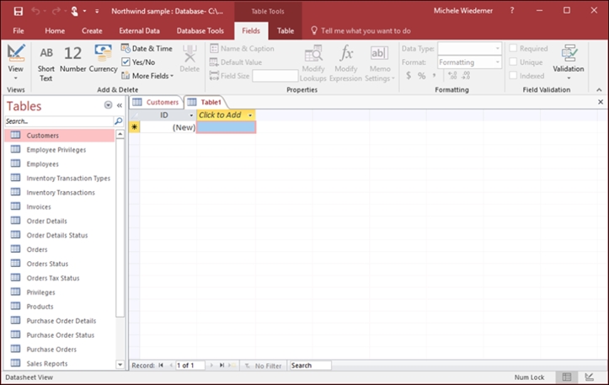Close the open table with the X
Image resolution: width=609 pixels, height=385 pixels.
pyautogui.click(x=601, y=102)
